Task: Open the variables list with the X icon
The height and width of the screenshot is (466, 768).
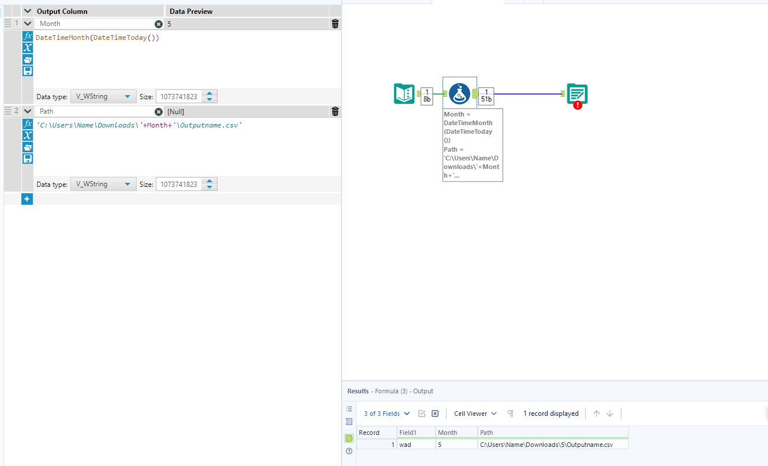Action: pyautogui.click(x=27, y=47)
